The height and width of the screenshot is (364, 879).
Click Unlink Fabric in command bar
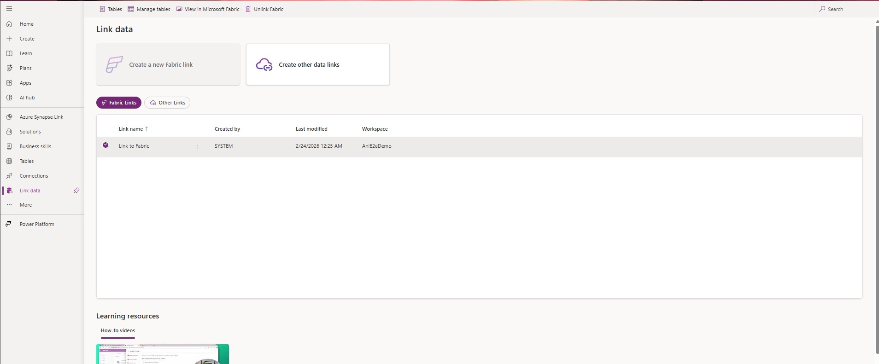point(264,9)
